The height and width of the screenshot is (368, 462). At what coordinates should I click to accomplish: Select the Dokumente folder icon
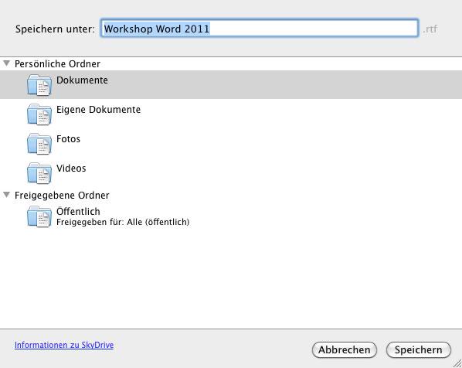[x=39, y=85]
